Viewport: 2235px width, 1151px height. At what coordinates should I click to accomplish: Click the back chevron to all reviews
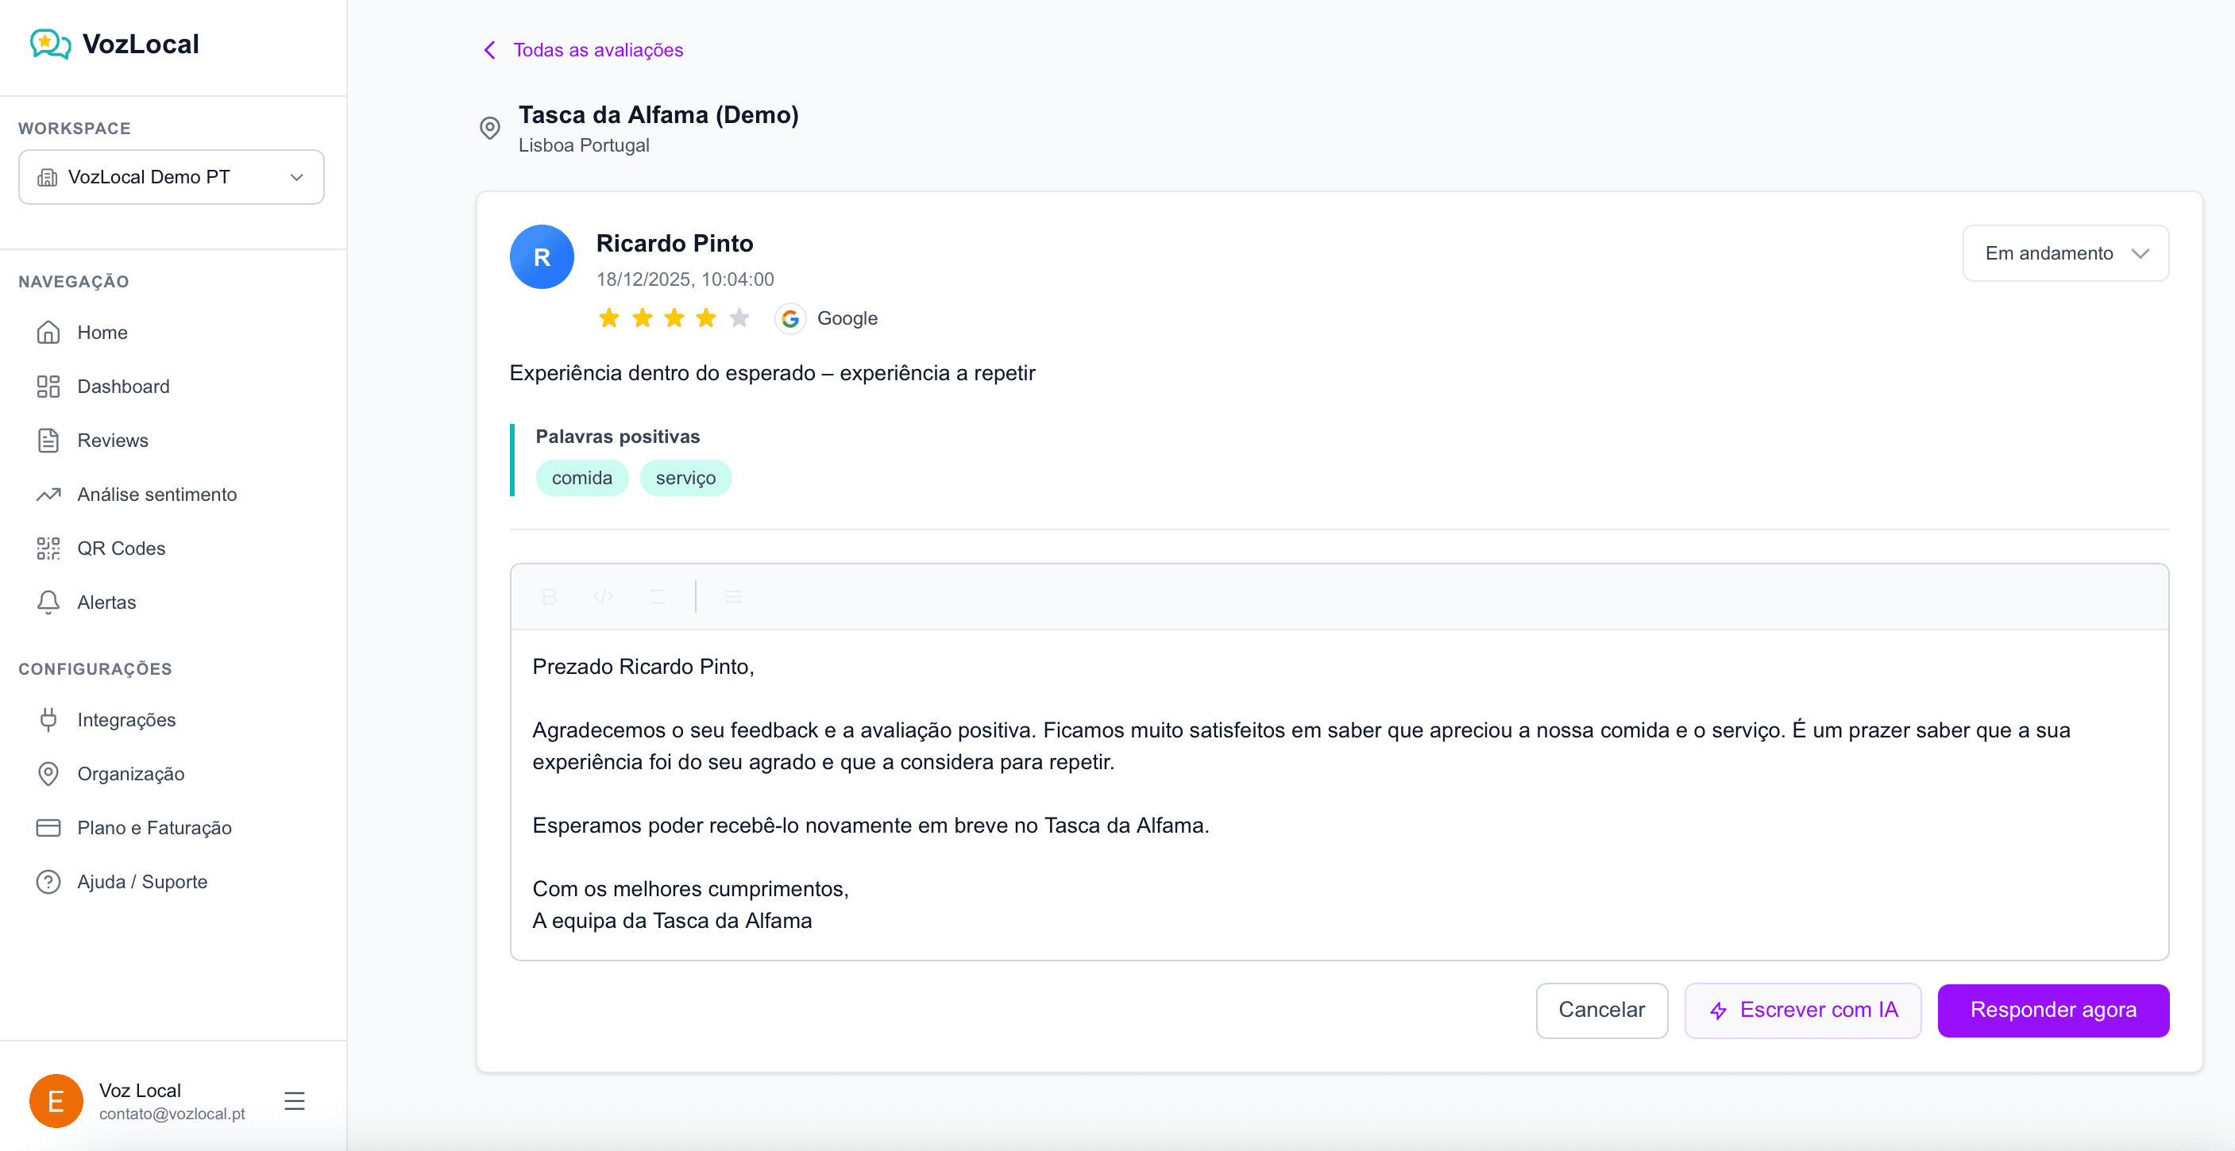tap(490, 49)
